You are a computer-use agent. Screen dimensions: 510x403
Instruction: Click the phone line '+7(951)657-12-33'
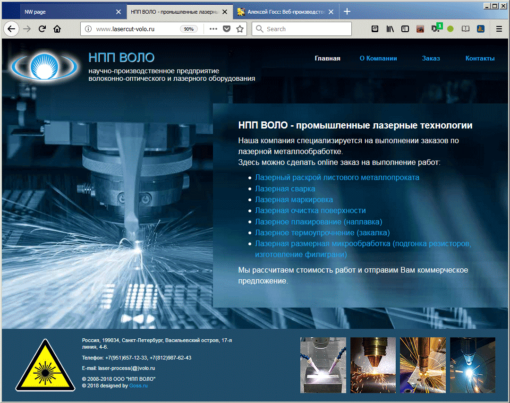[126, 358]
